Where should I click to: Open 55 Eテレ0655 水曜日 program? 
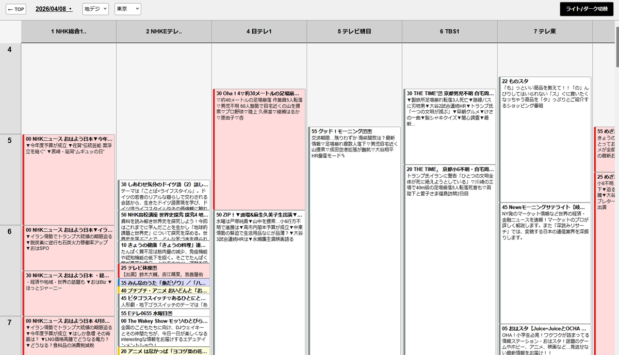pos(164,313)
